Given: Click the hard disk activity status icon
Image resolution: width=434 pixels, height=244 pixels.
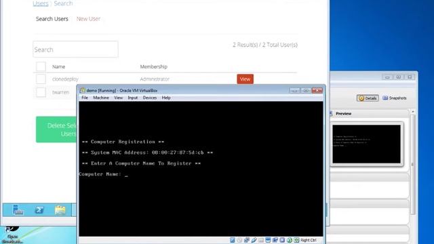Looking at the screenshot, I should click(x=233, y=240).
